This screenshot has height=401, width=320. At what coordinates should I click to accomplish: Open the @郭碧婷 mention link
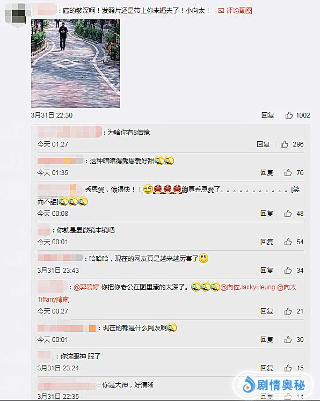click(x=86, y=287)
